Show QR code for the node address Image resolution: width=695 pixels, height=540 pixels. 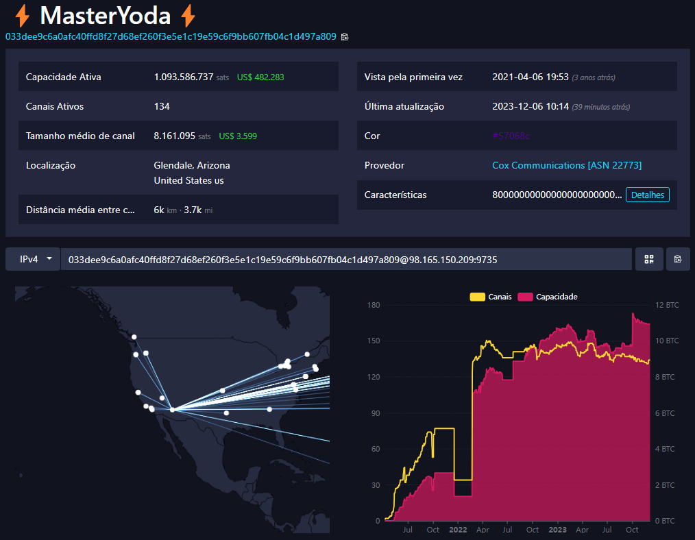(648, 259)
